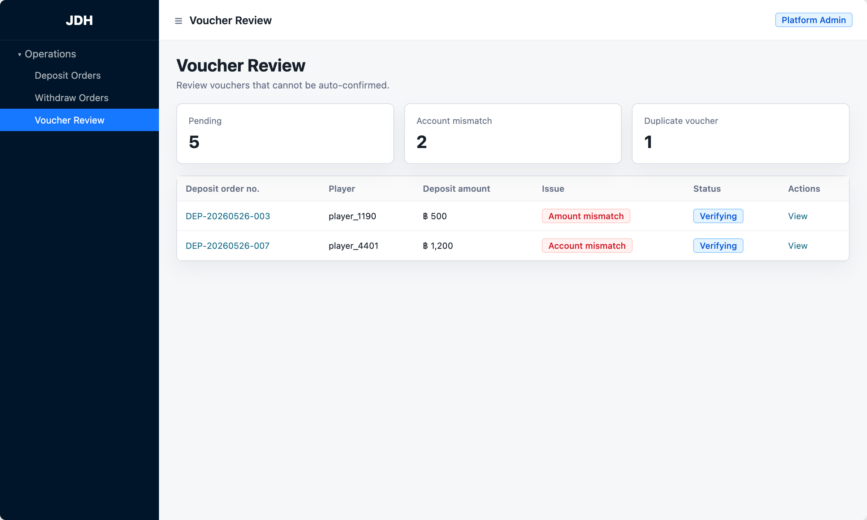Click the Deposit amount column header
Image resolution: width=867 pixels, height=520 pixels.
456,188
